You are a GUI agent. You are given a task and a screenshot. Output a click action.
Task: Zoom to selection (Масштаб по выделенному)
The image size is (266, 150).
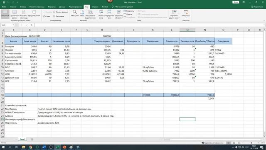91,14
